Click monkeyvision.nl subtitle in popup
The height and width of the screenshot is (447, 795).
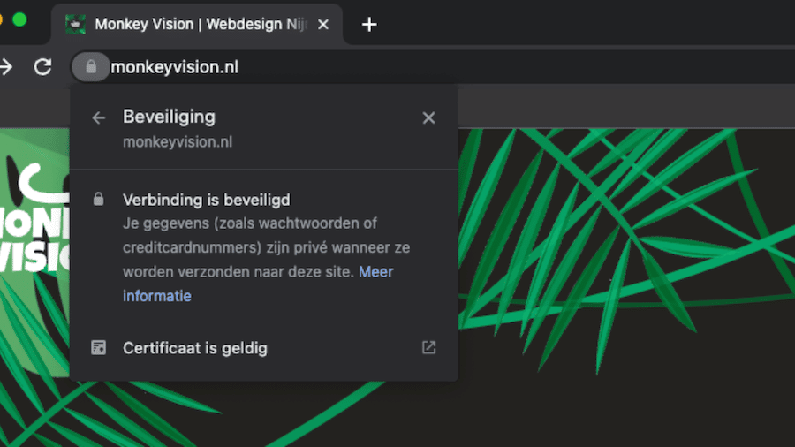point(178,142)
